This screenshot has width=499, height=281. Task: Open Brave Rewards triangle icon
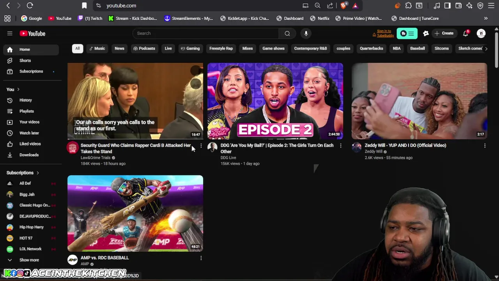coord(355,5)
